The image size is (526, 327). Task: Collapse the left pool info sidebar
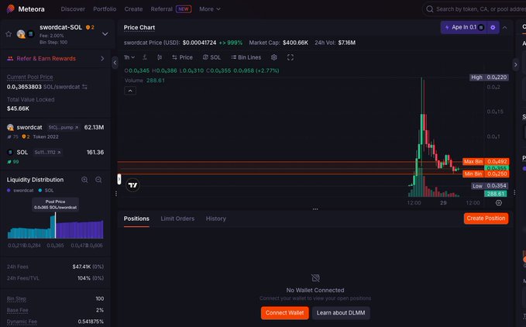coord(115,63)
